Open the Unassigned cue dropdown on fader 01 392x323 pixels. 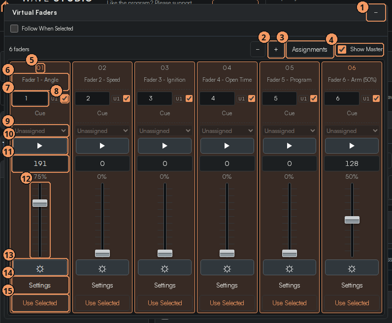coord(40,131)
